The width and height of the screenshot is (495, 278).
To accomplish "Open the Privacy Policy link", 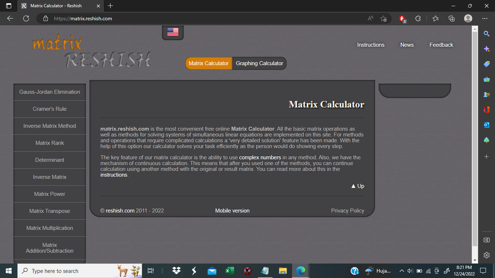I will (x=348, y=211).
